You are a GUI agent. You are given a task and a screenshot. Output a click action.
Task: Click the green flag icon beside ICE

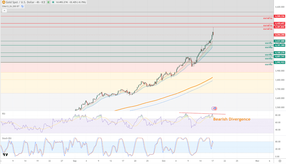coord(48,2)
